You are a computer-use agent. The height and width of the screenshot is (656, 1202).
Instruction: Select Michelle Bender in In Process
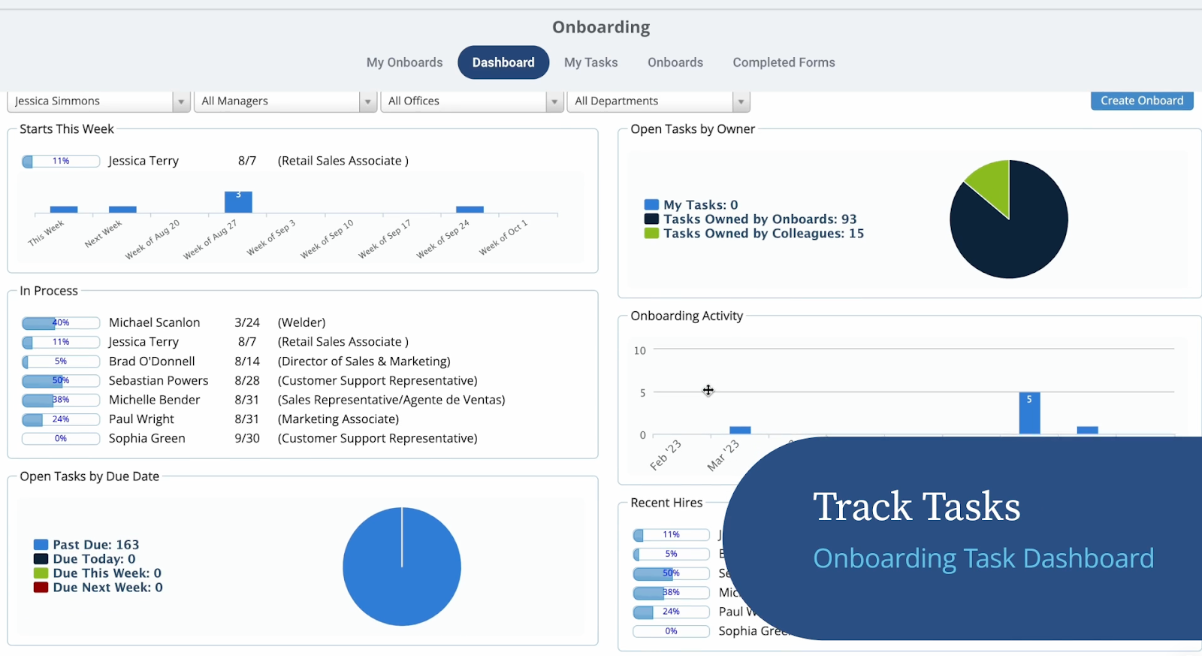tap(154, 400)
